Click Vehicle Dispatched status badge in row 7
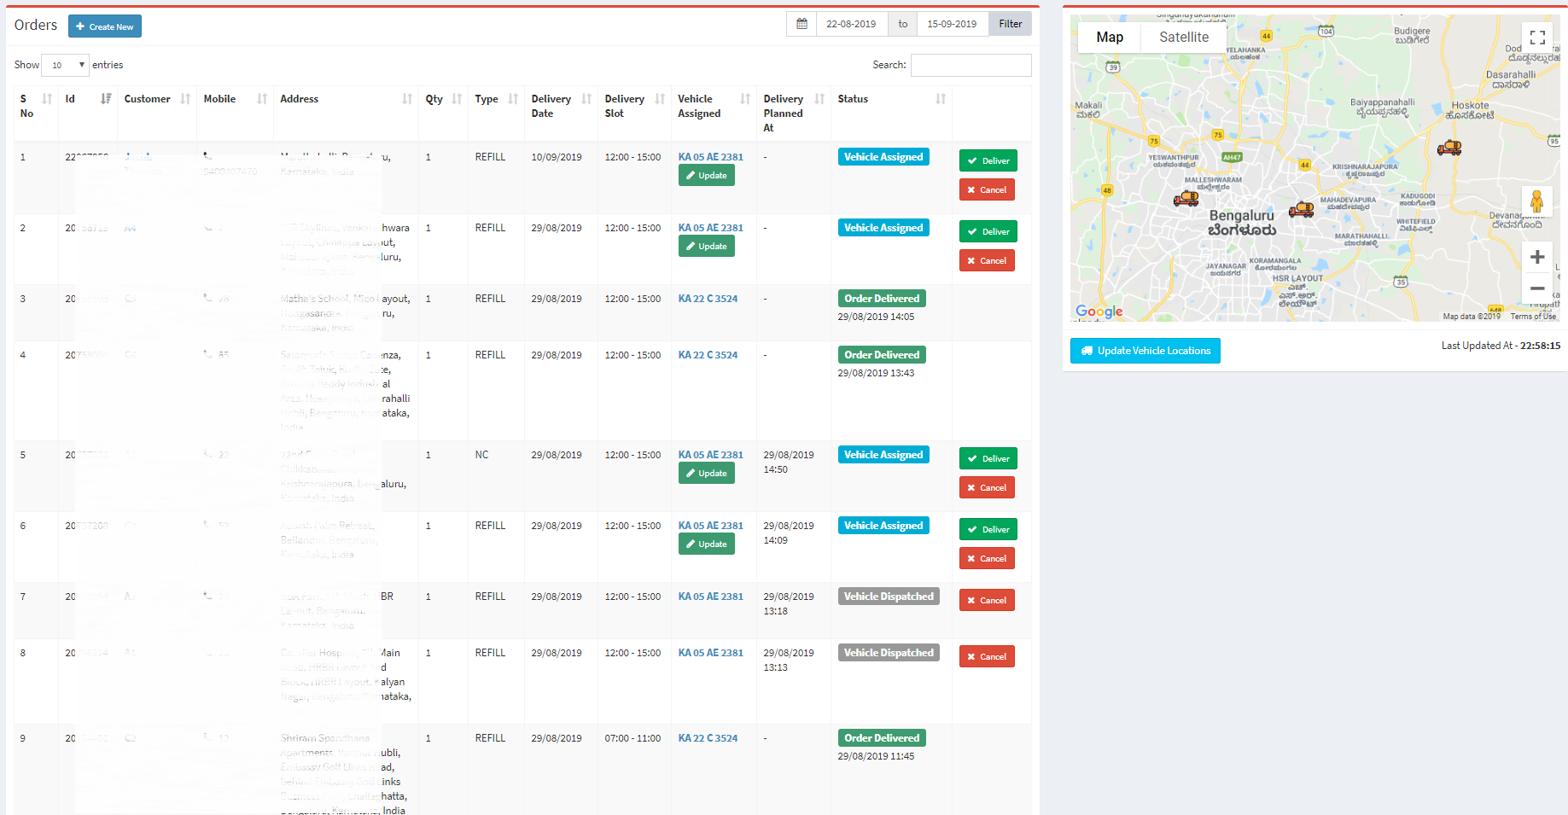 point(889,597)
